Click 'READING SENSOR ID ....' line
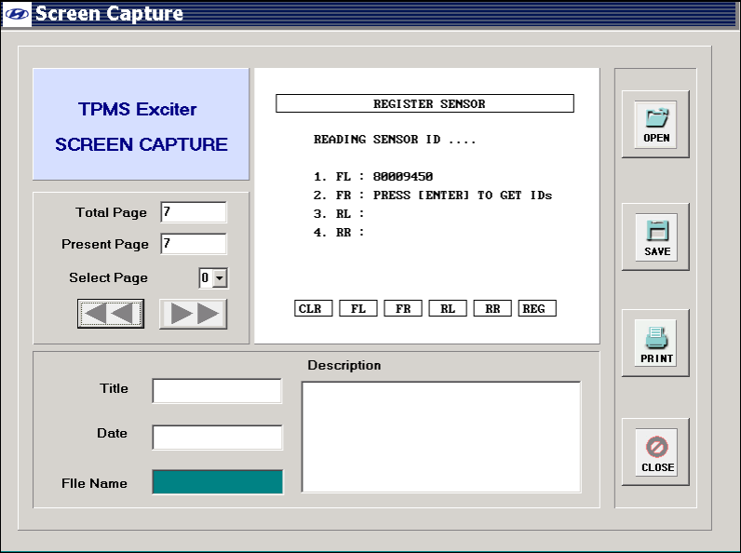The width and height of the screenshot is (741, 553). point(395,140)
